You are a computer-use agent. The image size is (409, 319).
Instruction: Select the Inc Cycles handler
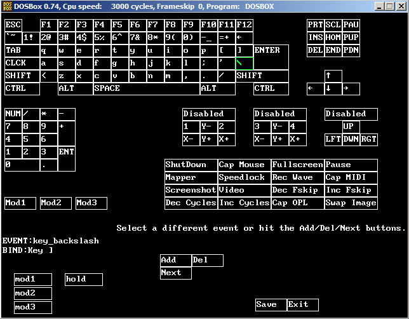245,203
